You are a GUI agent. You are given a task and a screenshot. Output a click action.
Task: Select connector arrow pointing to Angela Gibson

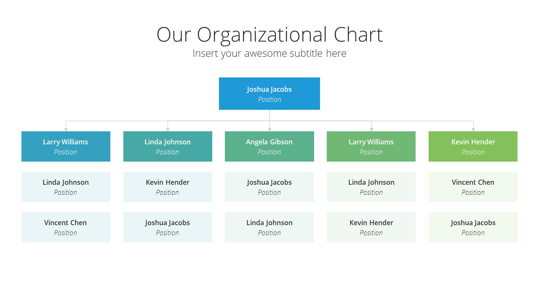point(269,126)
